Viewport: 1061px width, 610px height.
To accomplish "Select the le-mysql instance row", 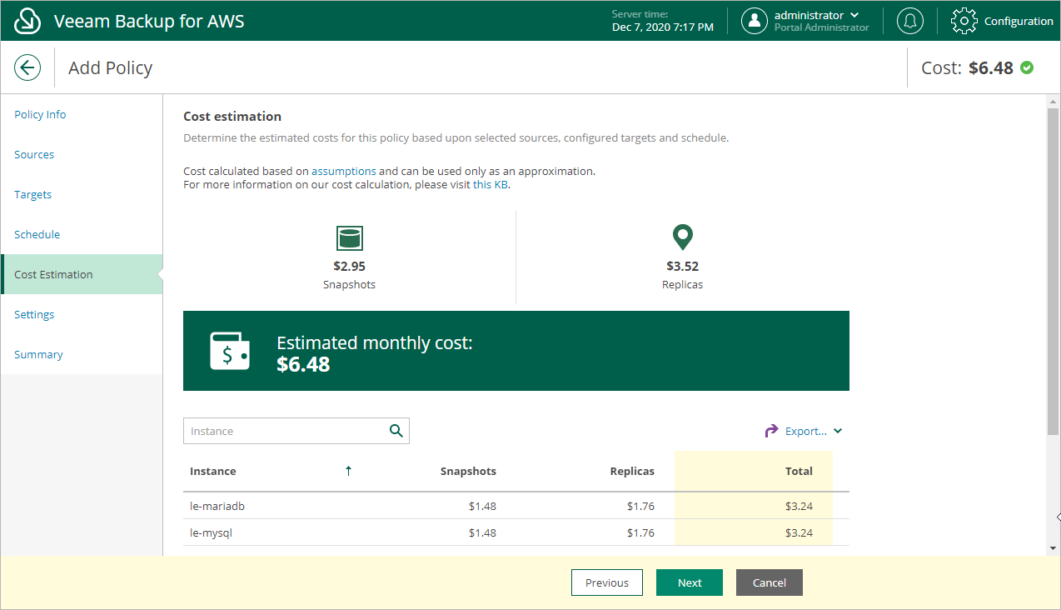I will tap(516, 532).
